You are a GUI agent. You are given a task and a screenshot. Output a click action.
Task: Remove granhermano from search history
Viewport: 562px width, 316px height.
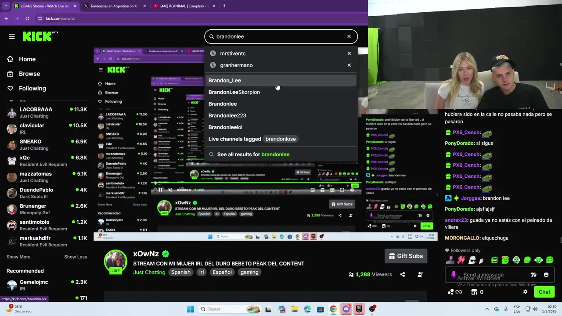(349, 65)
